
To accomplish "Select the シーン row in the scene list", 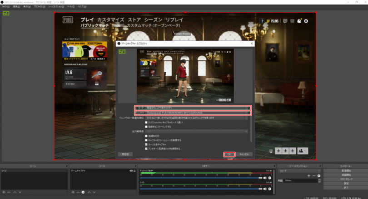I will pos(34,171).
